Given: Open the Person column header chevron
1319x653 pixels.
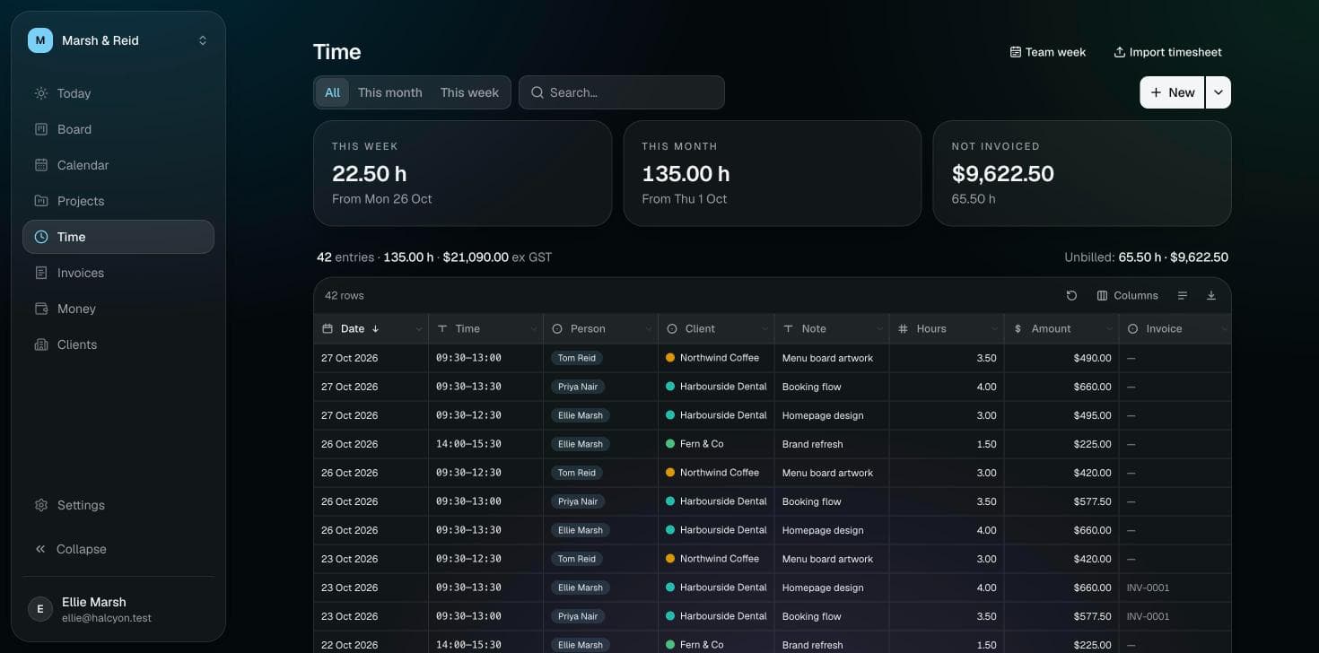Looking at the screenshot, I should coord(649,329).
